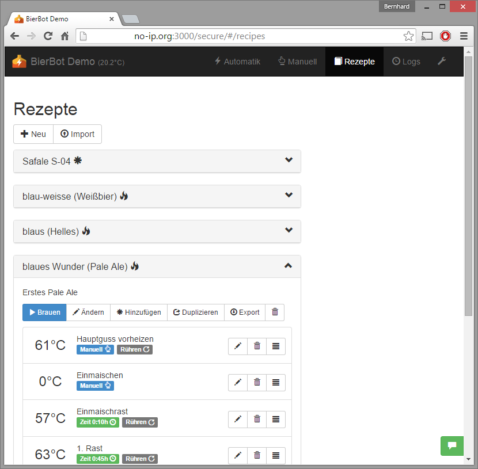
Task: Click the Neu button to add recipe
Action: [33, 134]
